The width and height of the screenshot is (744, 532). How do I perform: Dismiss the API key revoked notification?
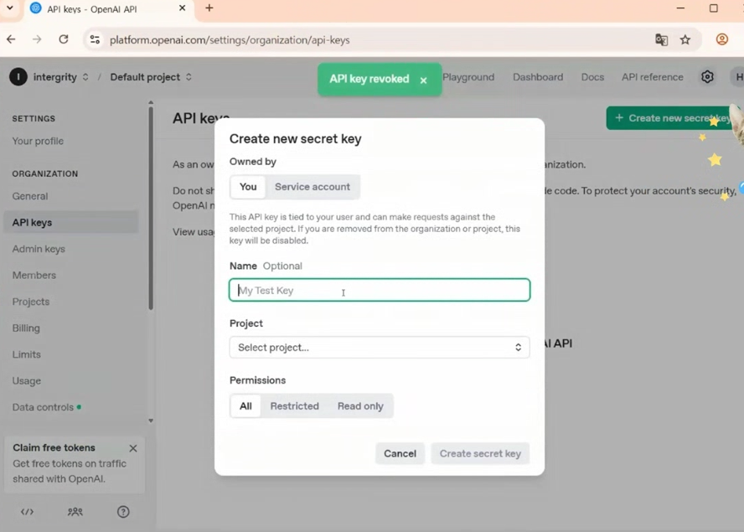click(x=423, y=80)
